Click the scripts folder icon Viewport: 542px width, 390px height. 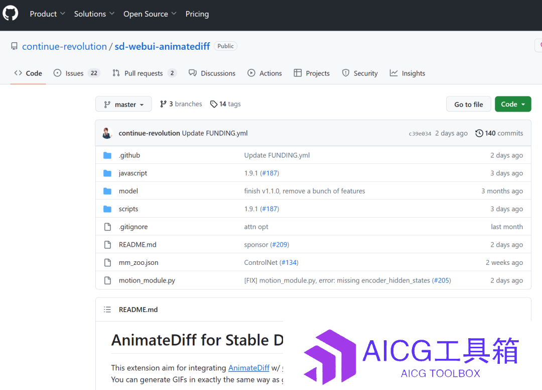tap(107, 209)
